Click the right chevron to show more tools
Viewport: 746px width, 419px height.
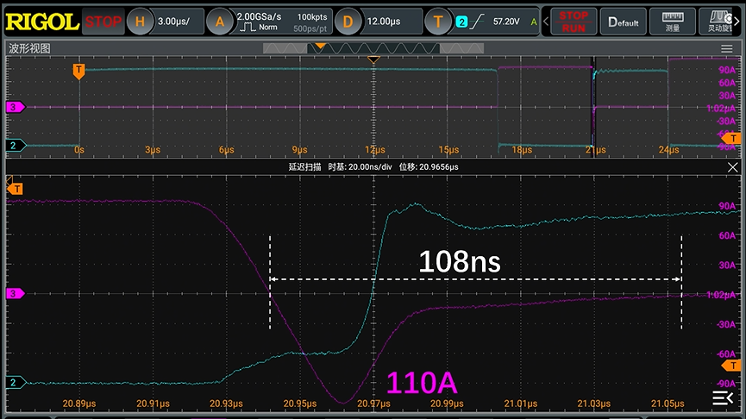click(x=737, y=22)
